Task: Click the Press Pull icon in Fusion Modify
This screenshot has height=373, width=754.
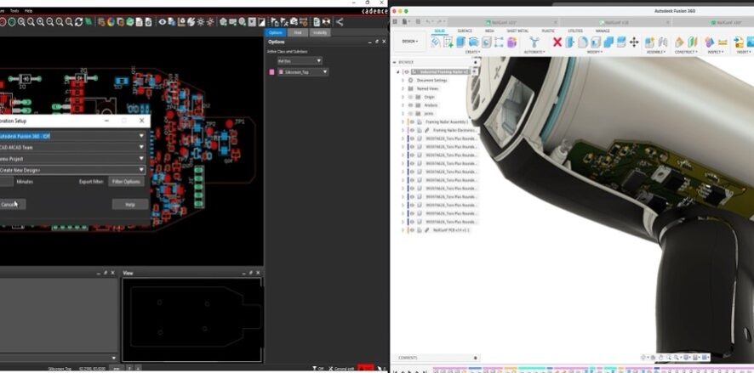Action: (x=570, y=42)
